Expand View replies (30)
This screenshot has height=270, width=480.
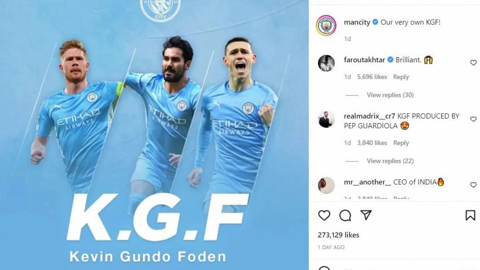[390, 95]
